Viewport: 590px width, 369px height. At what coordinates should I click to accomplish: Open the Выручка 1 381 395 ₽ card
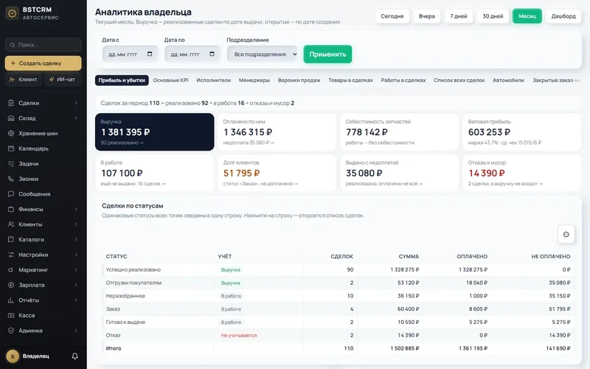(155, 132)
